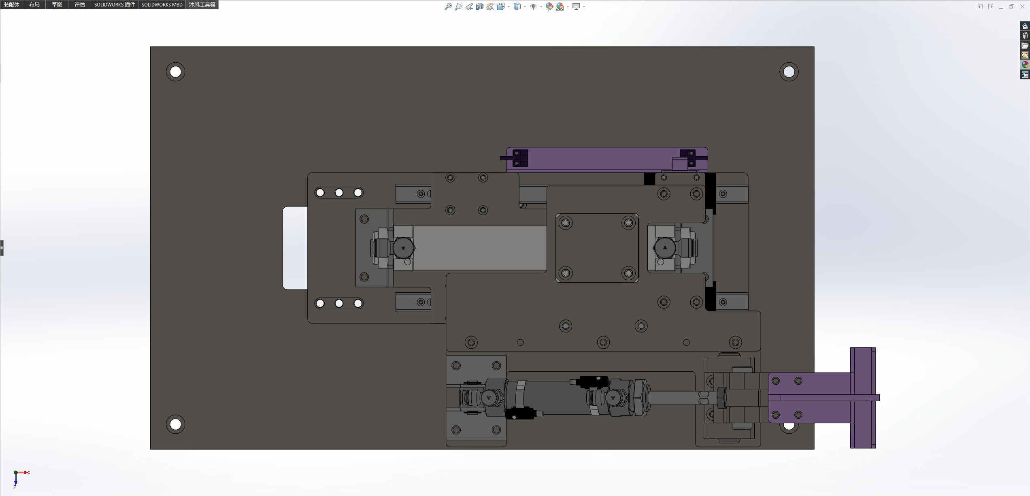The height and width of the screenshot is (496, 1030).
Task: Expand the View Orientation dropdown arrow
Action: [x=509, y=6]
